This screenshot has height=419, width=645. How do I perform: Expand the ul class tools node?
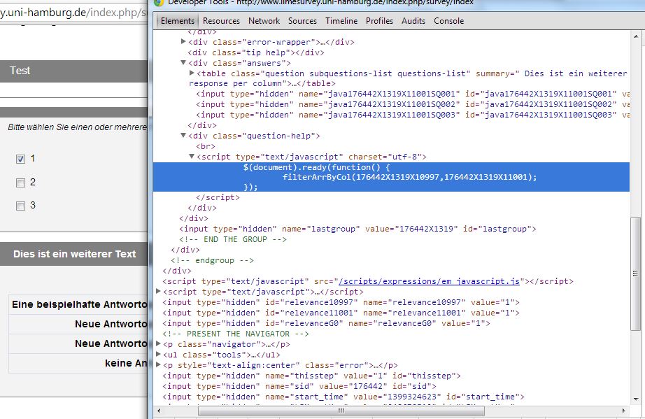pyautogui.click(x=159, y=355)
